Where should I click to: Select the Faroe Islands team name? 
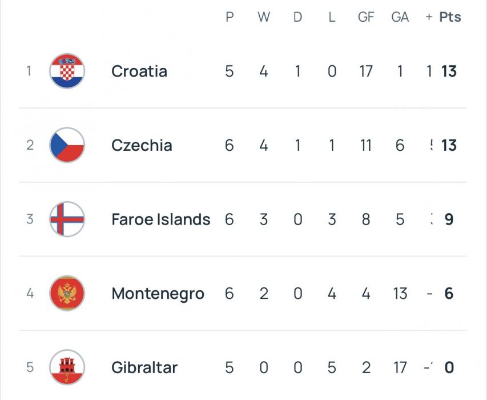pos(161,219)
